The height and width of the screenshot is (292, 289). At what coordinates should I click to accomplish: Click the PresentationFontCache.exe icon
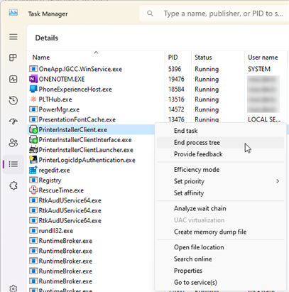33,119
